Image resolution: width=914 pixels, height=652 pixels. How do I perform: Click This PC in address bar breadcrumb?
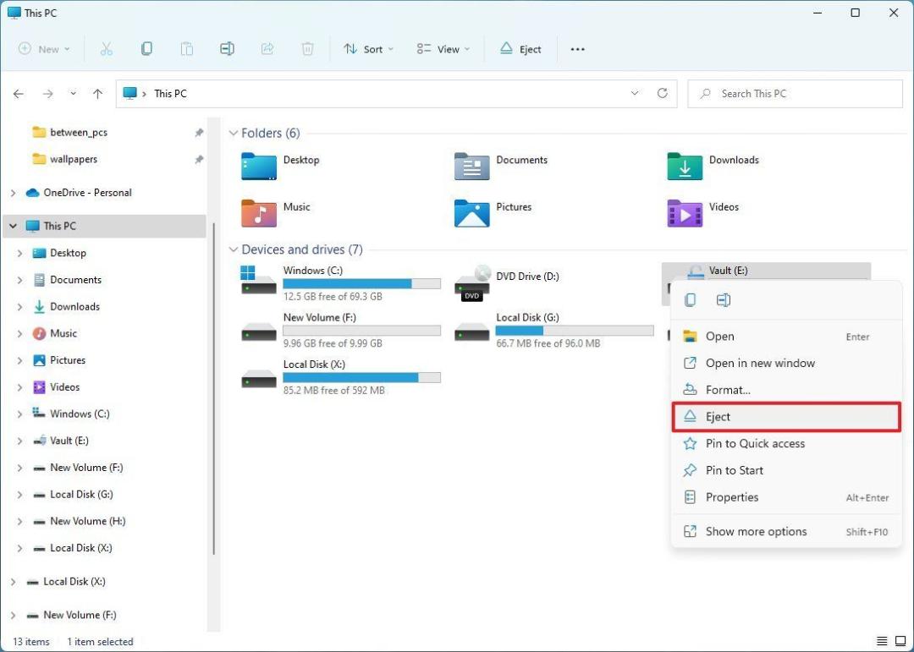click(170, 93)
